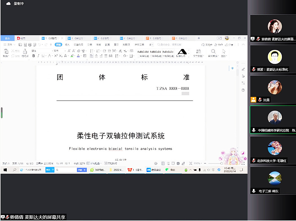Click the 协作 collaborate button
This screenshot has width=296, height=221.
coord(219,45)
